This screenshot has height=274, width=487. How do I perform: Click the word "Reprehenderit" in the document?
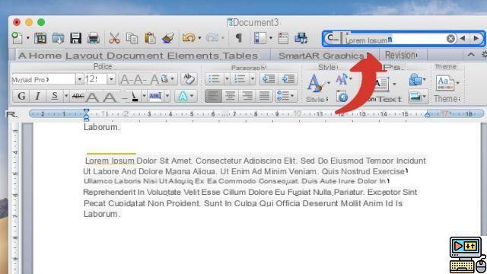110,192
